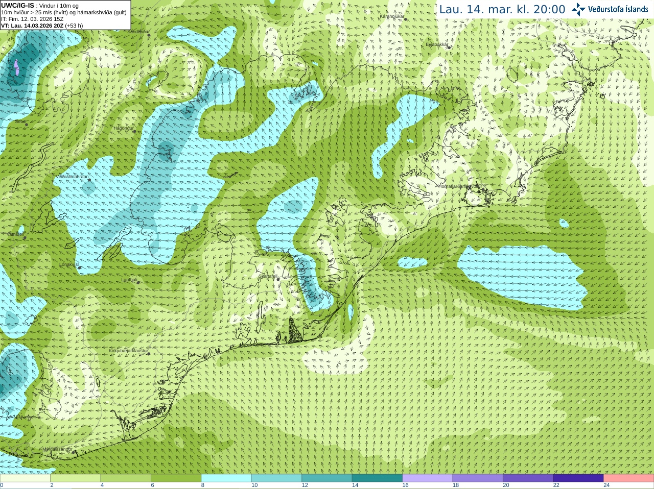Click the Lónakvísl station label
The height and width of the screenshot is (489, 654).
tap(69, 264)
